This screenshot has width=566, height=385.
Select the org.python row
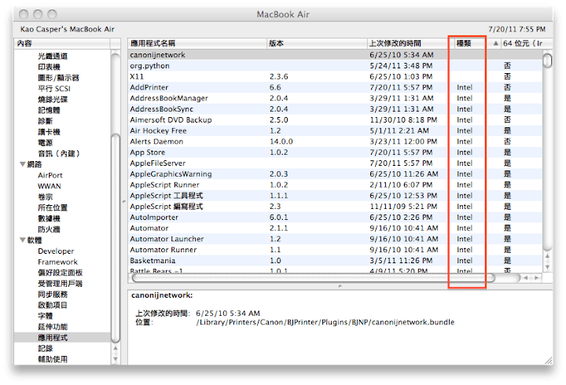[x=335, y=66]
